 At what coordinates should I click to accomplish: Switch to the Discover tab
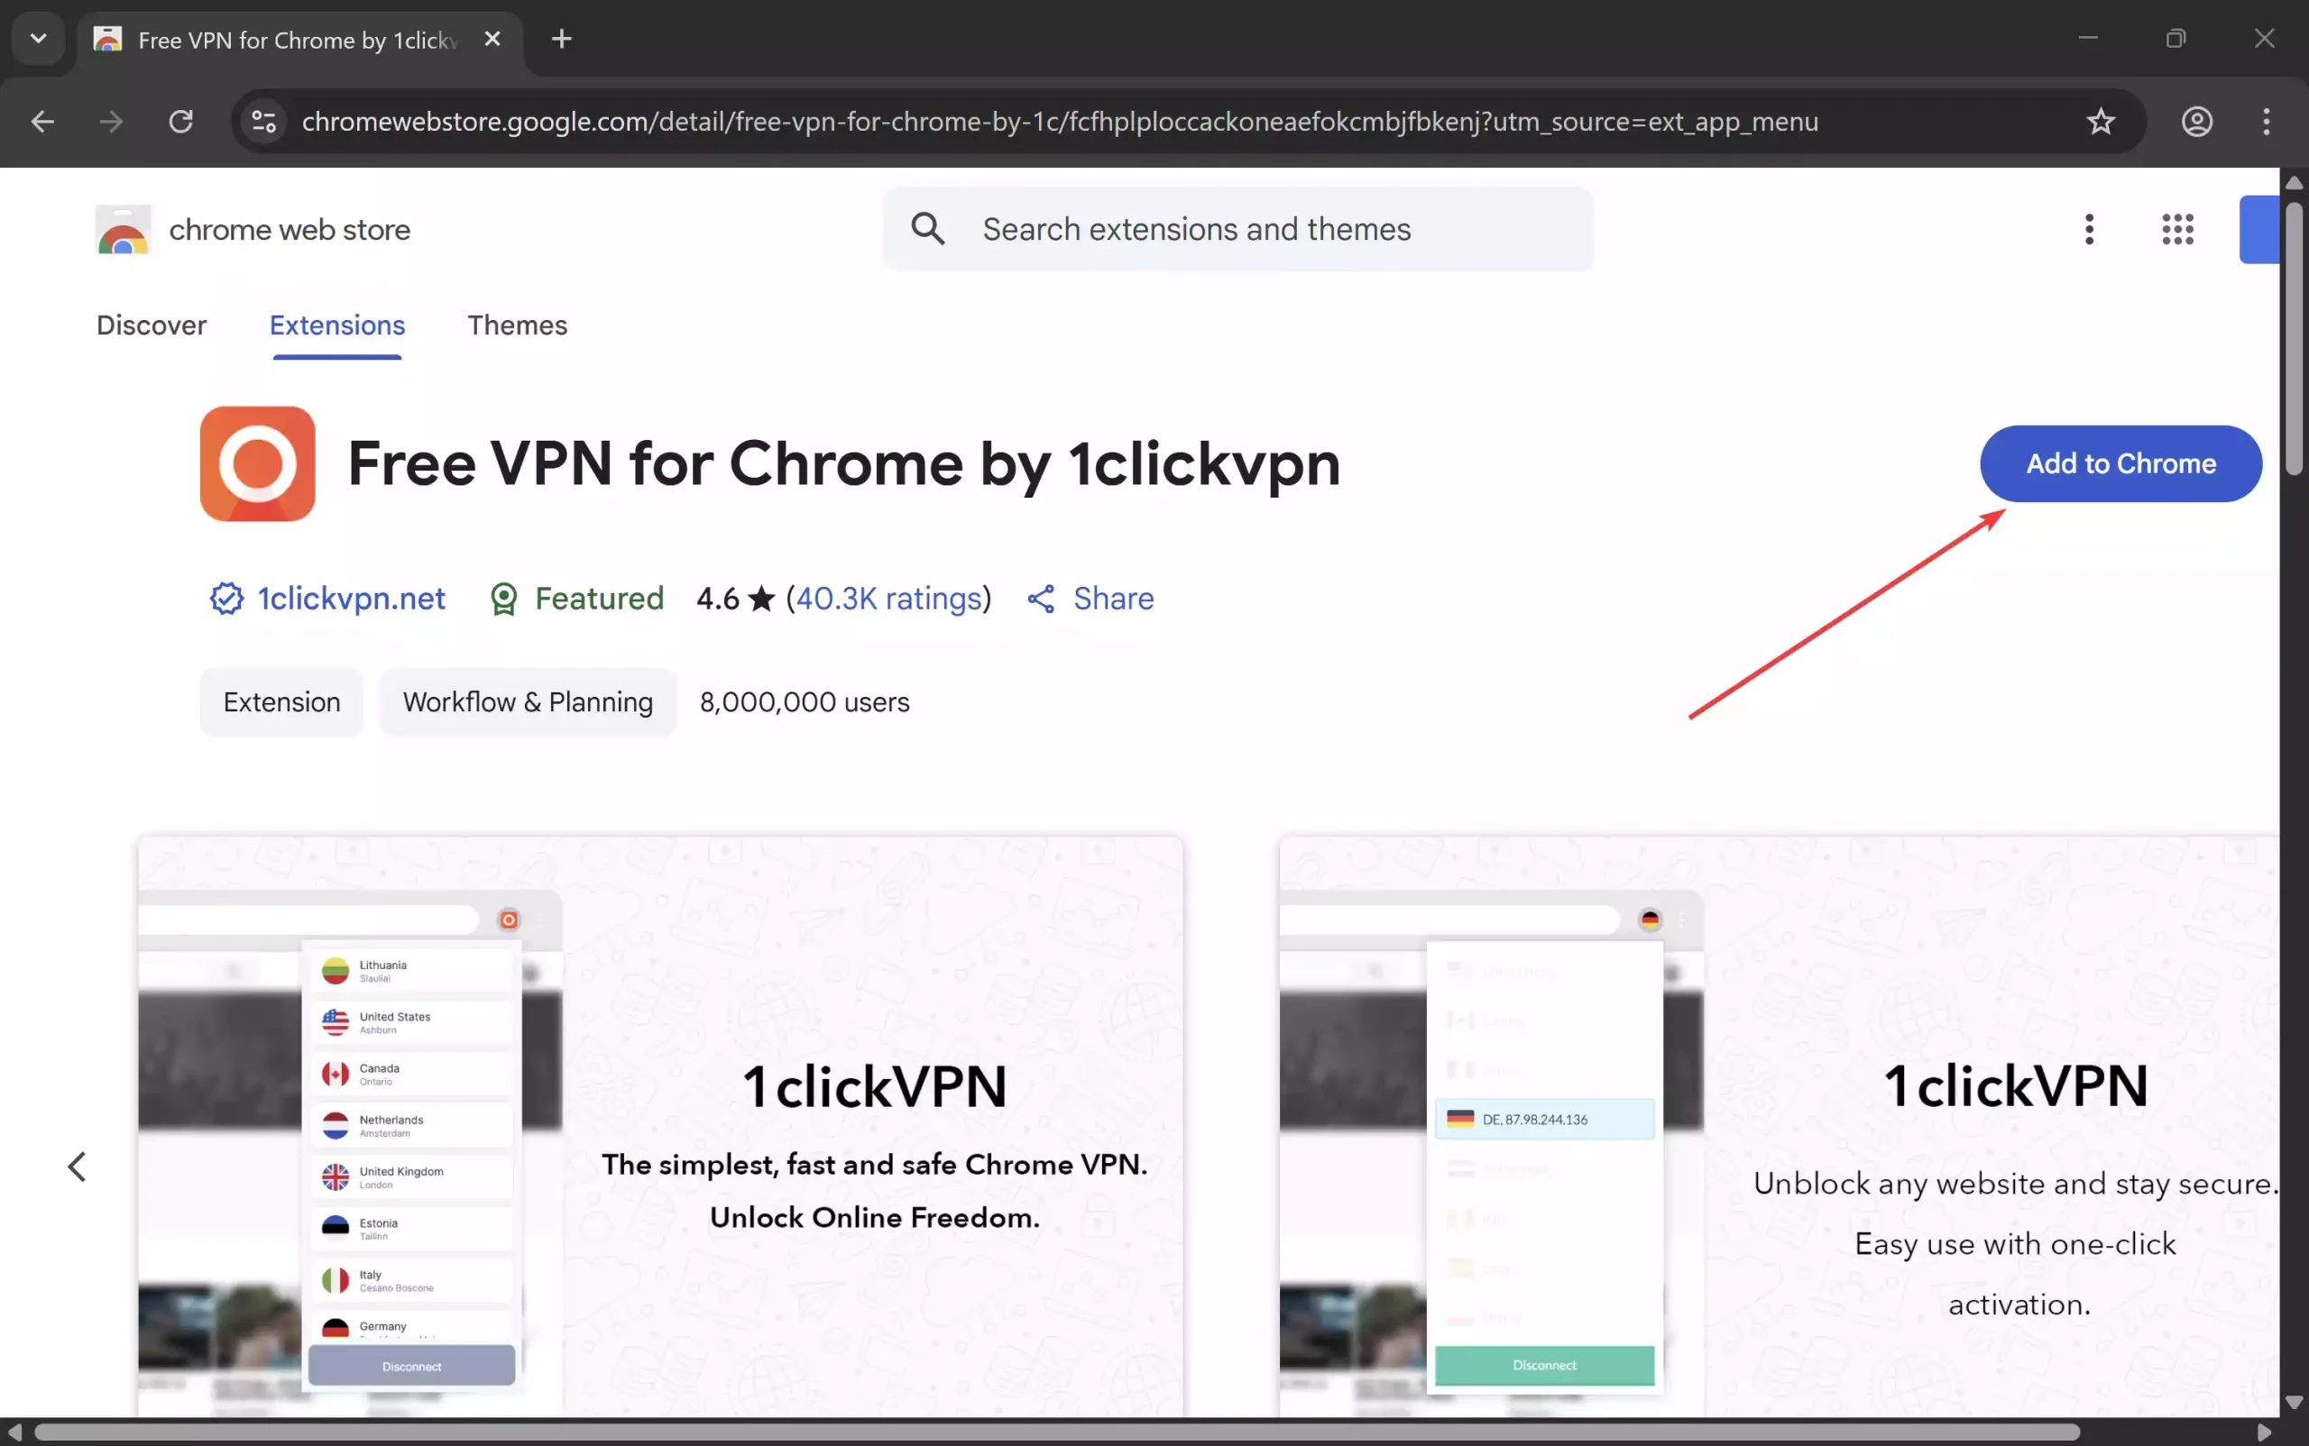152,325
